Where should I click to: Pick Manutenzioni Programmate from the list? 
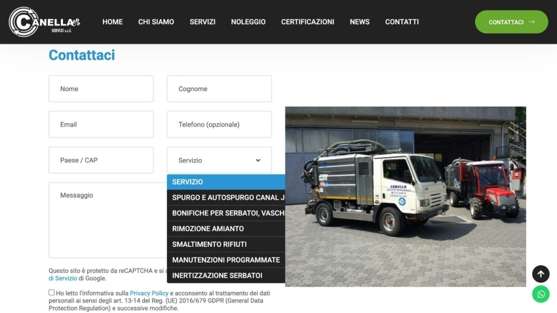coord(225,260)
